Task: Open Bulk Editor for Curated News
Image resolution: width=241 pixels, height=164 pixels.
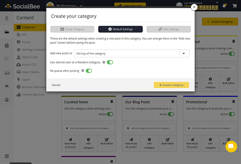Action: [x=107, y=141]
